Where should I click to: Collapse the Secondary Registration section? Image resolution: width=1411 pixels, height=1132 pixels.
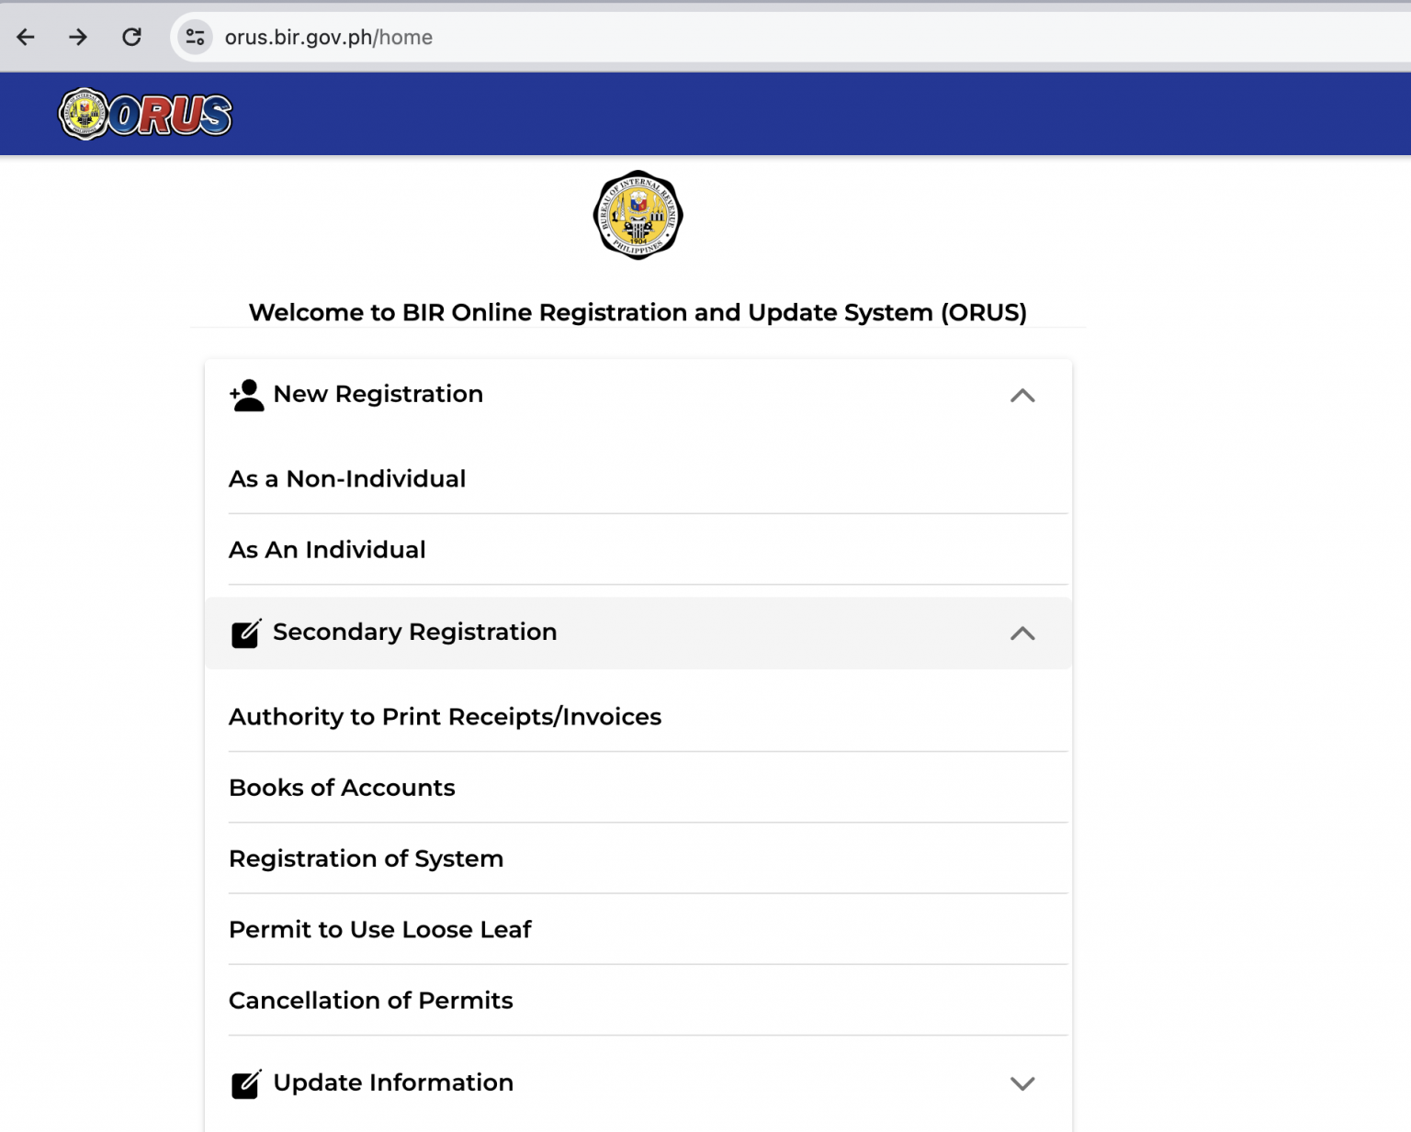tap(1023, 633)
